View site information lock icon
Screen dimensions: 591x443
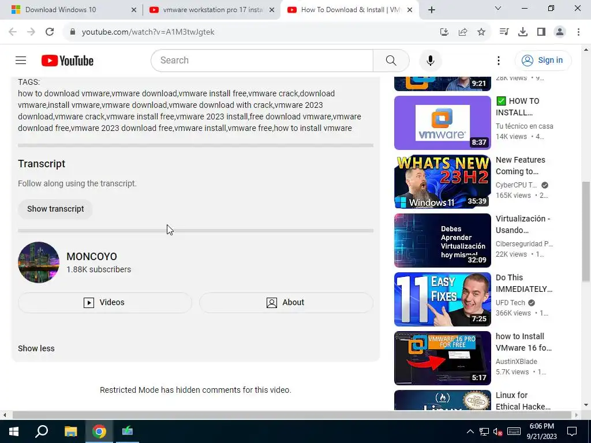point(73,32)
